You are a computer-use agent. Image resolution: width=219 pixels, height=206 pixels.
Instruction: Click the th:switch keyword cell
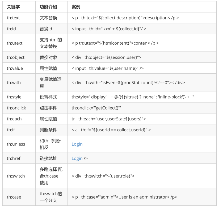click(x=16, y=176)
